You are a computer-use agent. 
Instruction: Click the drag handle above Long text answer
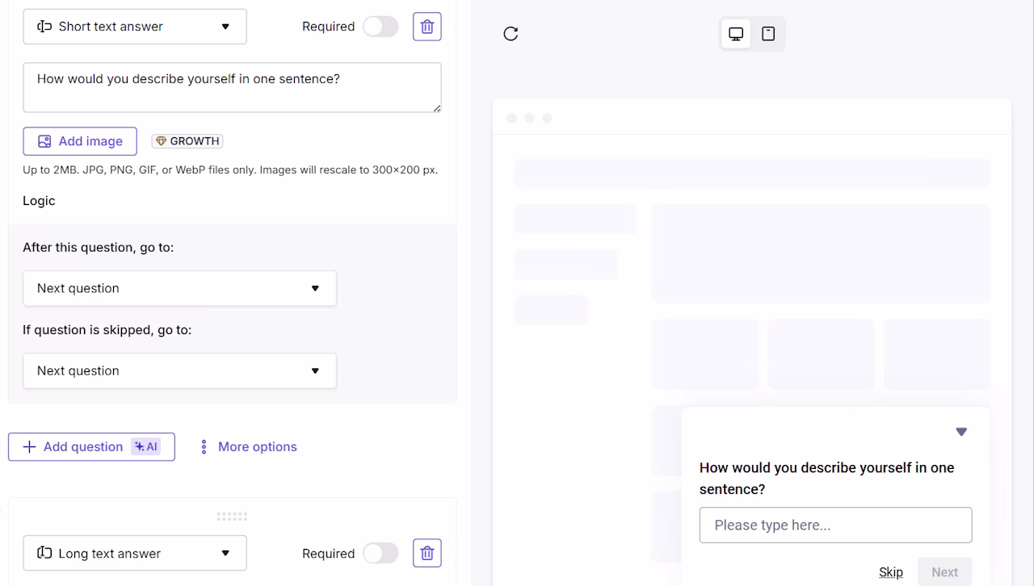(232, 517)
